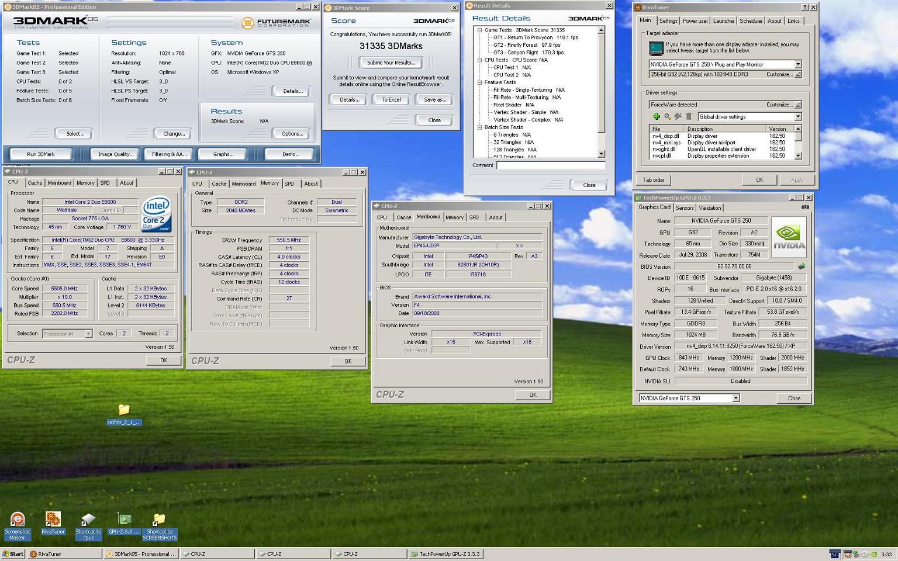Click the Futuremark Corporation logo in 3DMark05
898x561 pixels.
point(277,23)
